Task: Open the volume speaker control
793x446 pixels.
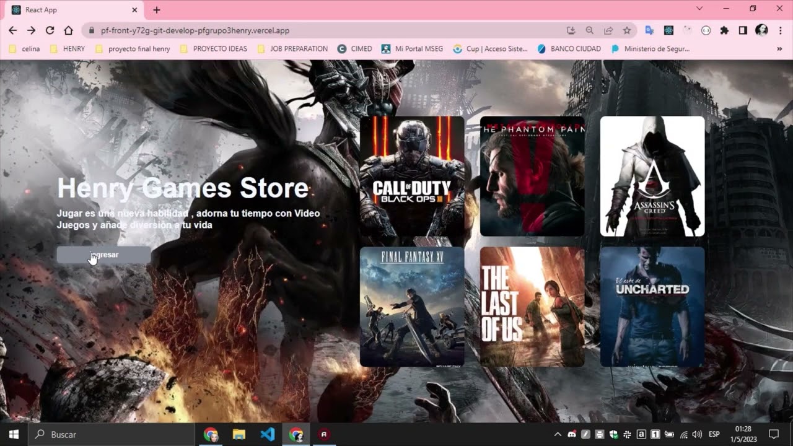Action: [x=697, y=434]
